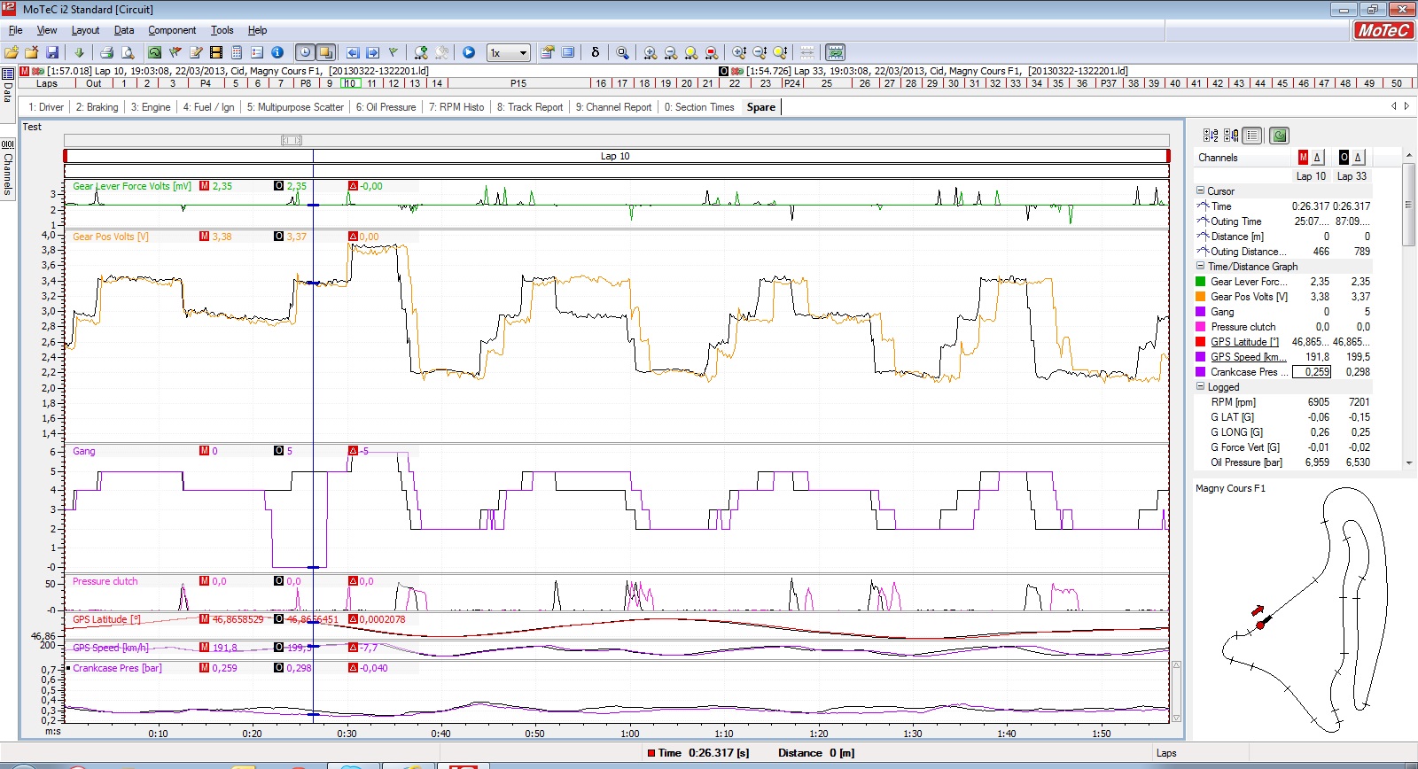Go to previous lap with left arrow icon
1418x769 pixels.
pyautogui.click(x=353, y=52)
